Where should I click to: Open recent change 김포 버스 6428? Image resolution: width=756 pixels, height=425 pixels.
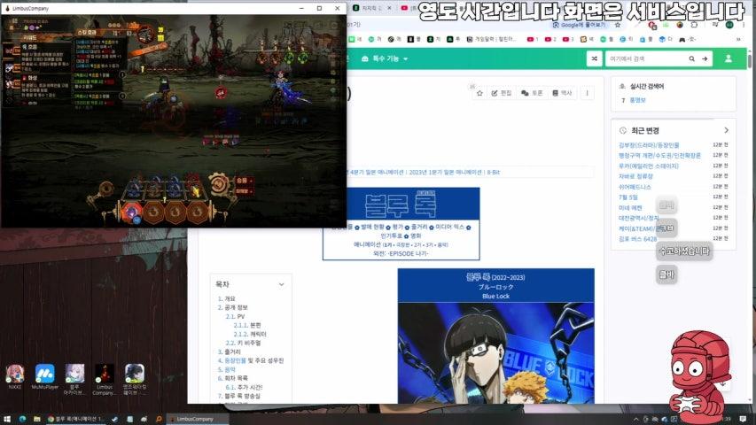tap(637, 239)
